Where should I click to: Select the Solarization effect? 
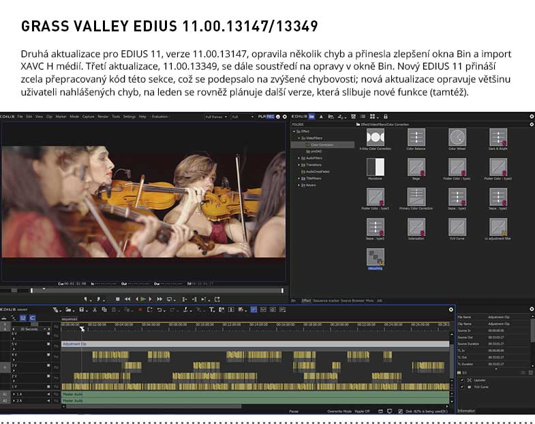tap(416, 229)
